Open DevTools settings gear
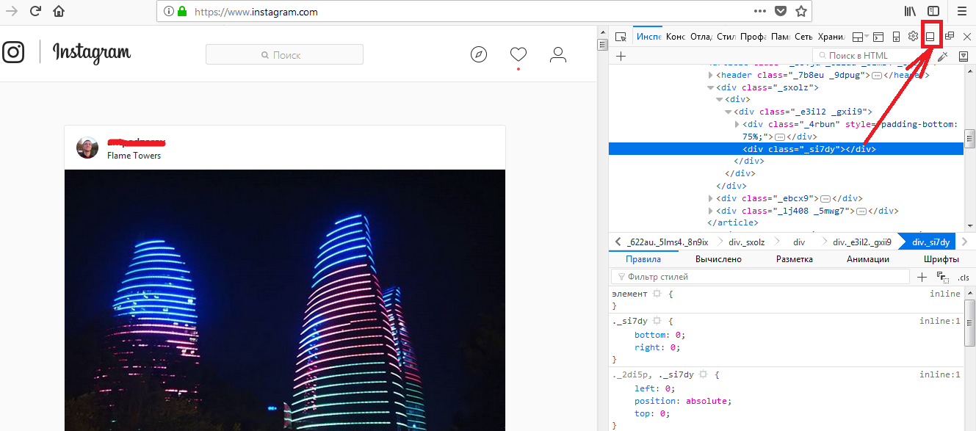Screen dimensions: 976x431 click(x=913, y=37)
